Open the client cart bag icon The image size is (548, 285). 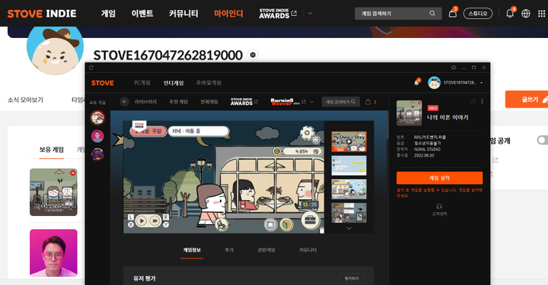click(368, 102)
